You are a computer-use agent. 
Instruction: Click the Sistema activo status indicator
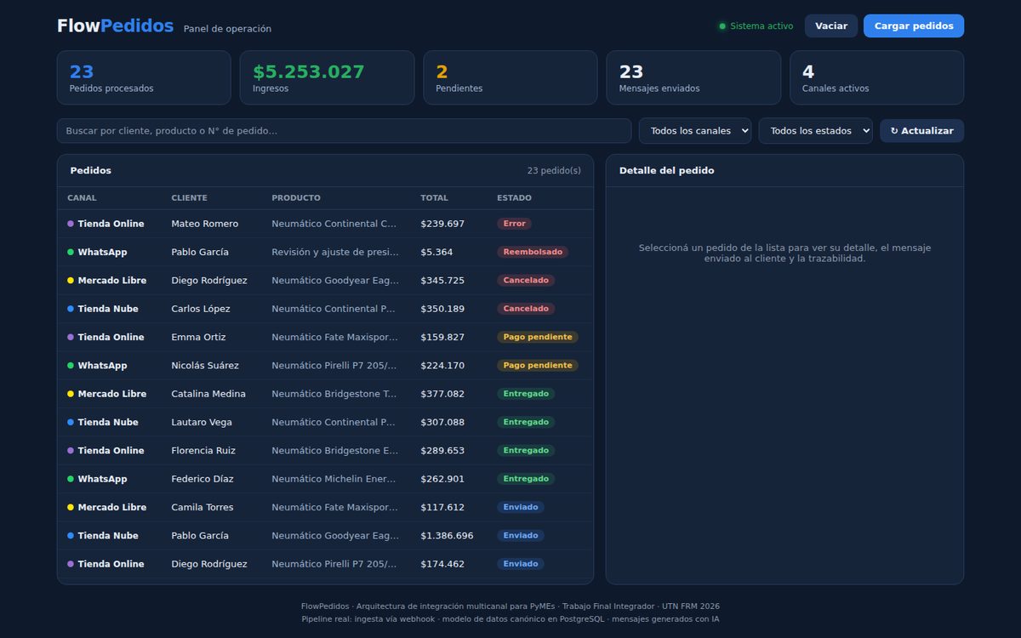pyautogui.click(x=756, y=26)
